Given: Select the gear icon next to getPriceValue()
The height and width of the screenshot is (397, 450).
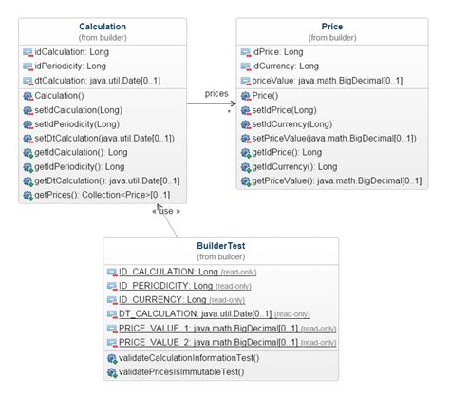Looking at the screenshot, I should pos(246,181).
